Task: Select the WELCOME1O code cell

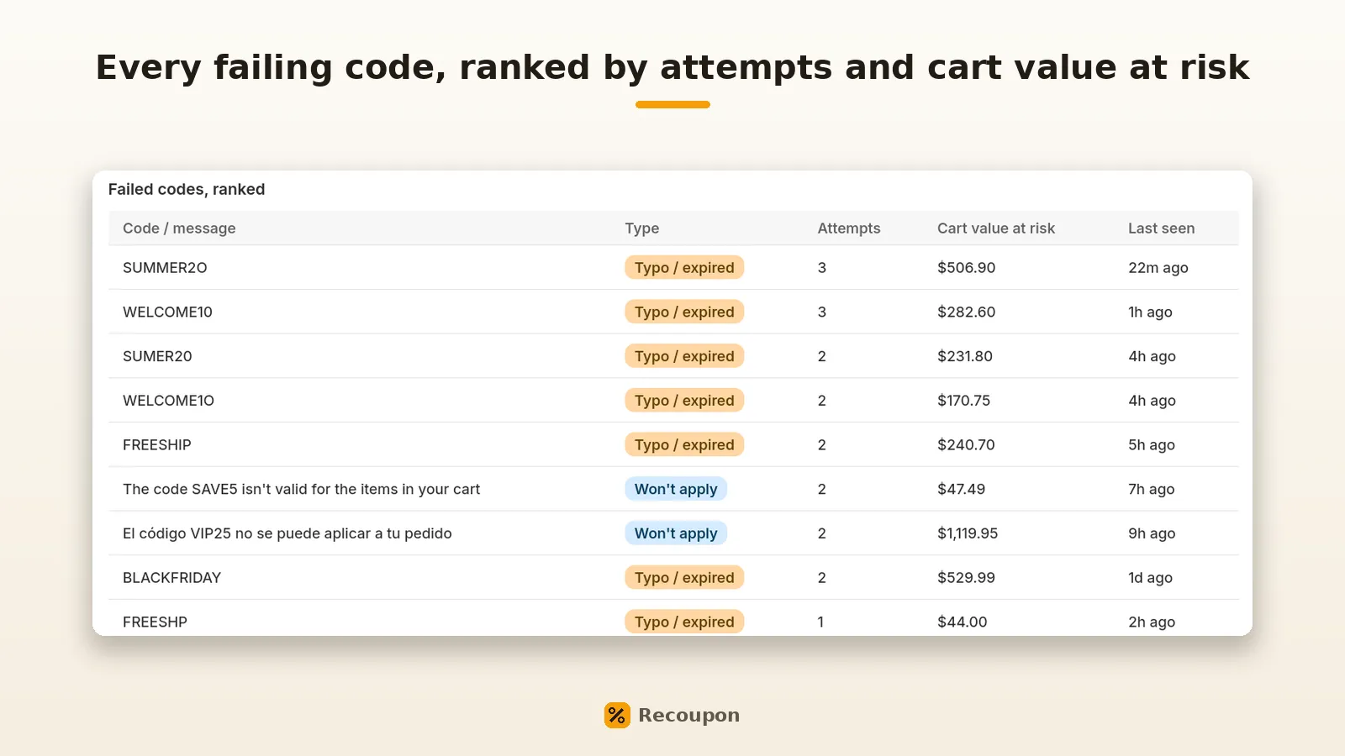Action: [x=168, y=401]
